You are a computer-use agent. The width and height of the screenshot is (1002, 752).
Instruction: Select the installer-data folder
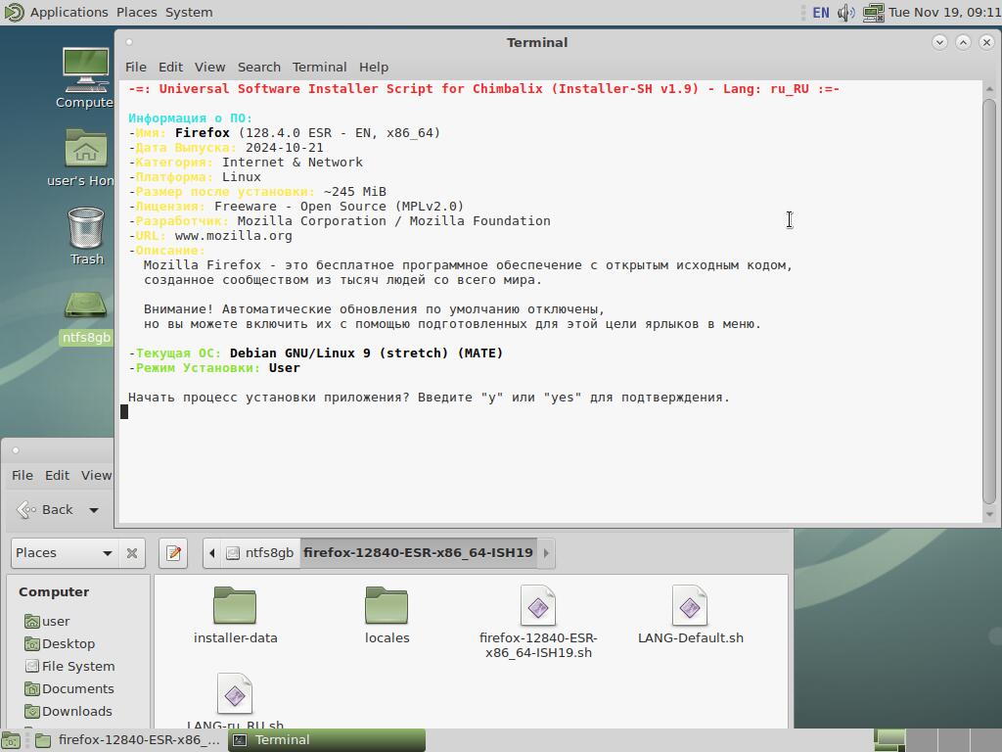[x=235, y=615]
